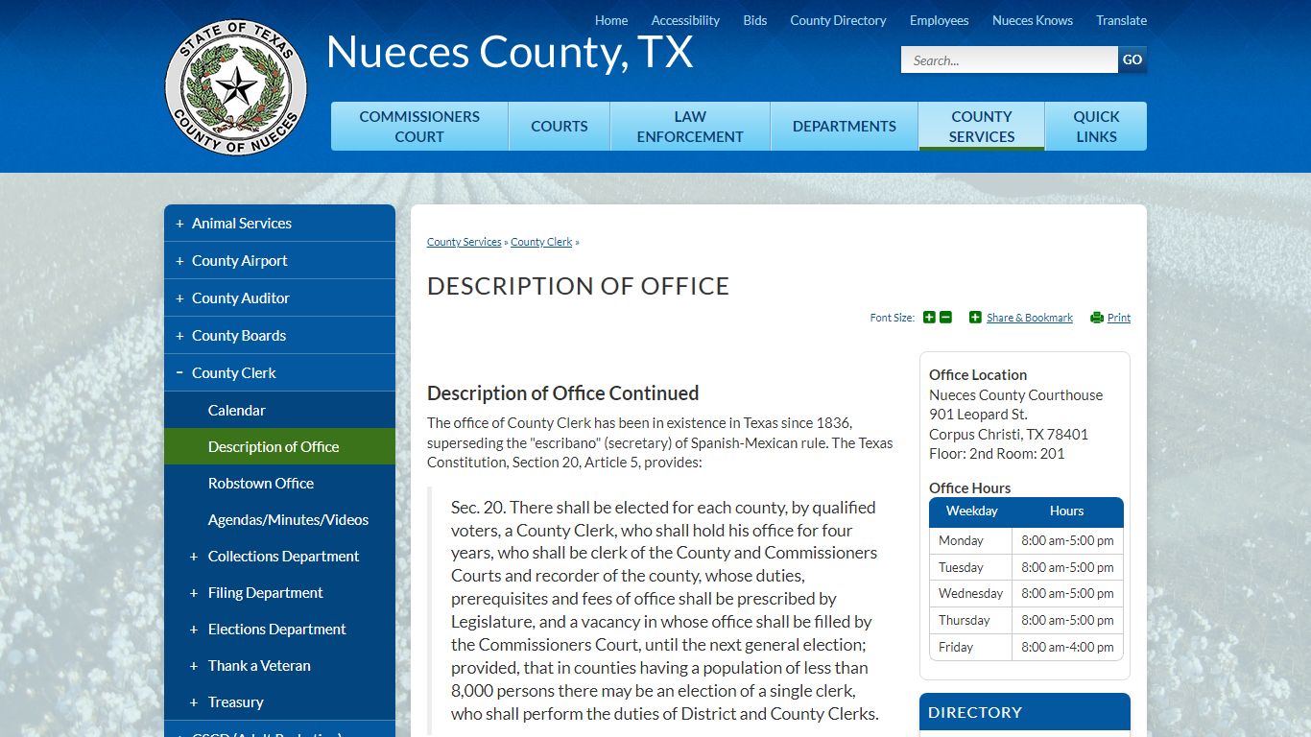Select Description of Office sidebar item
This screenshot has width=1311, height=737.
click(x=279, y=446)
